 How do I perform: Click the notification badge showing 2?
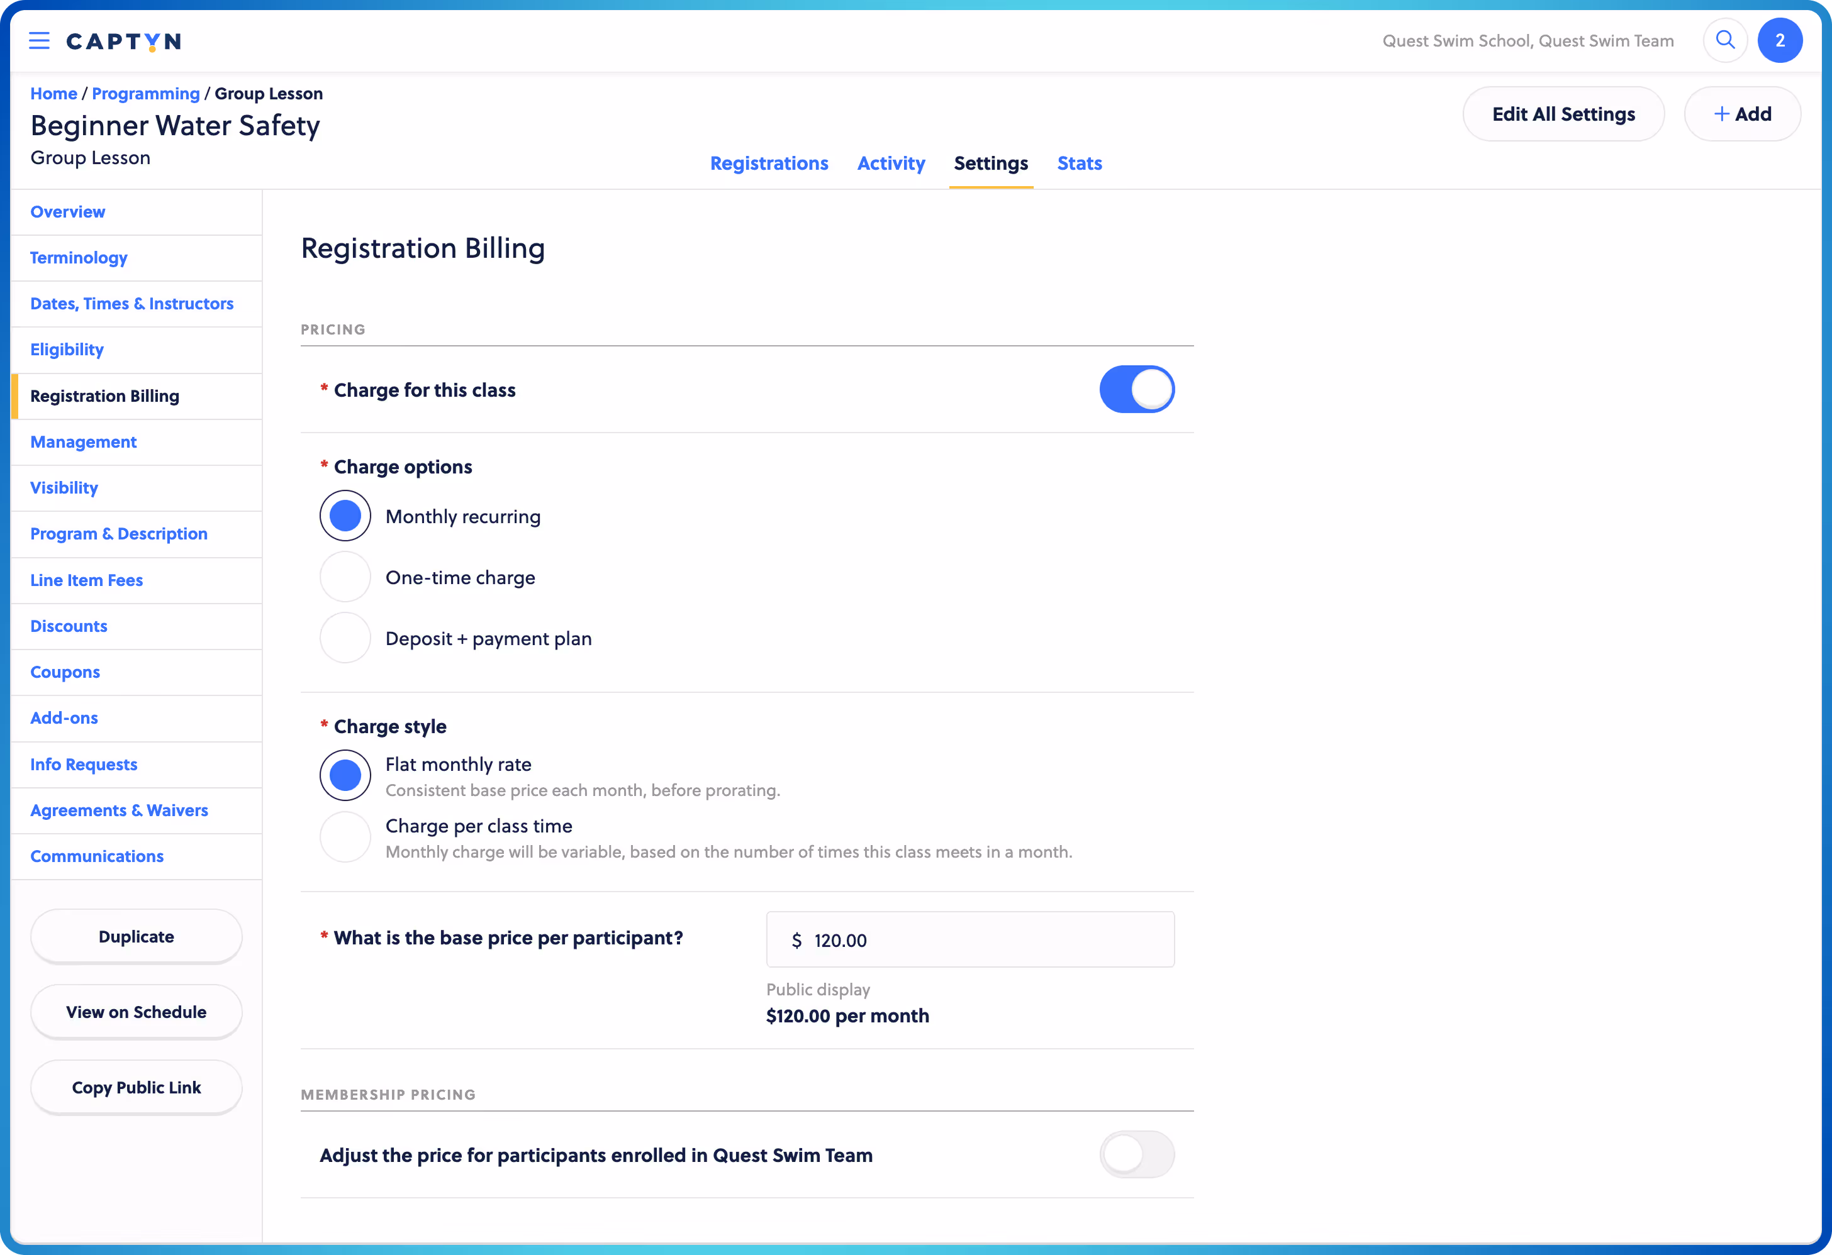(x=1780, y=40)
